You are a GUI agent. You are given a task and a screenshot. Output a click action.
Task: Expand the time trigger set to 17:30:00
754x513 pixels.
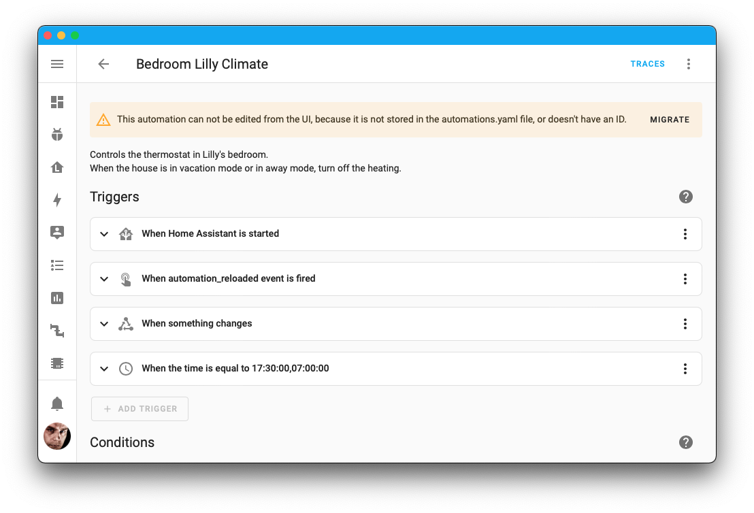click(x=104, y=368)
